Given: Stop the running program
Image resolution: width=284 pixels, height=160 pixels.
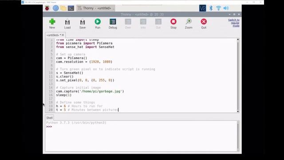Looking at the screenshot, I should click(x=174, y=24).
